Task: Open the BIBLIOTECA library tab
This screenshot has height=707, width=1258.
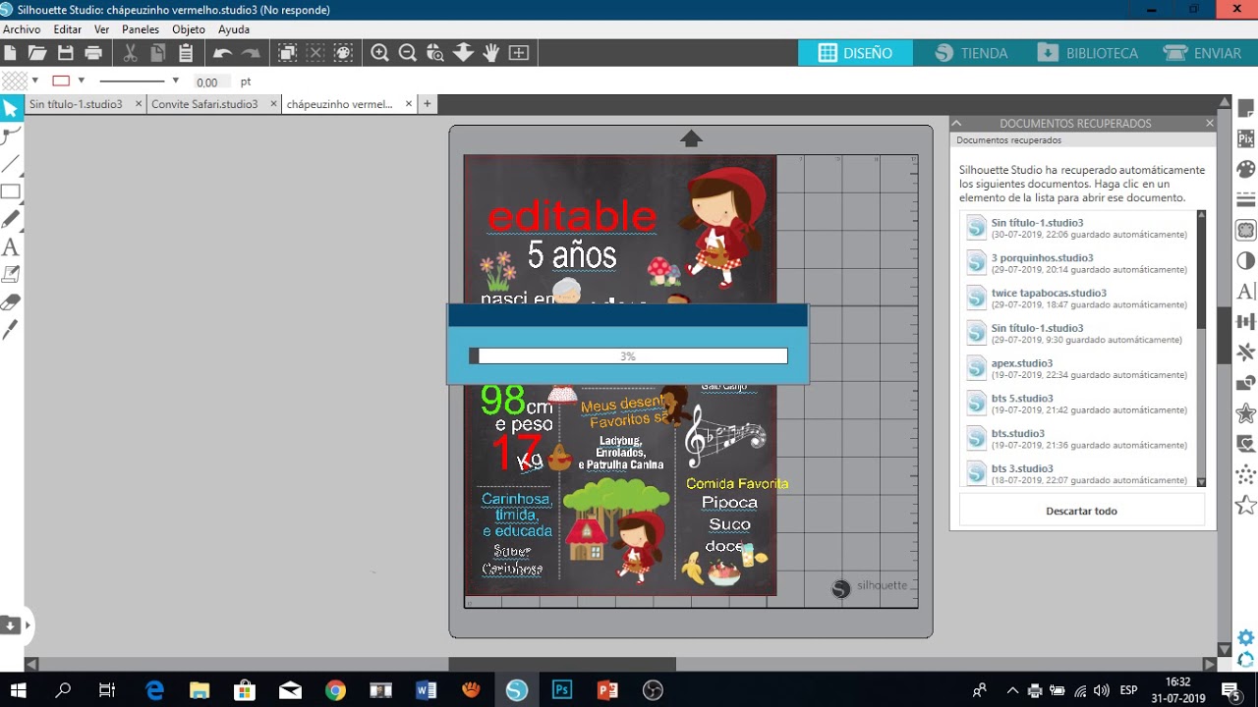Action: [1088, 53]
